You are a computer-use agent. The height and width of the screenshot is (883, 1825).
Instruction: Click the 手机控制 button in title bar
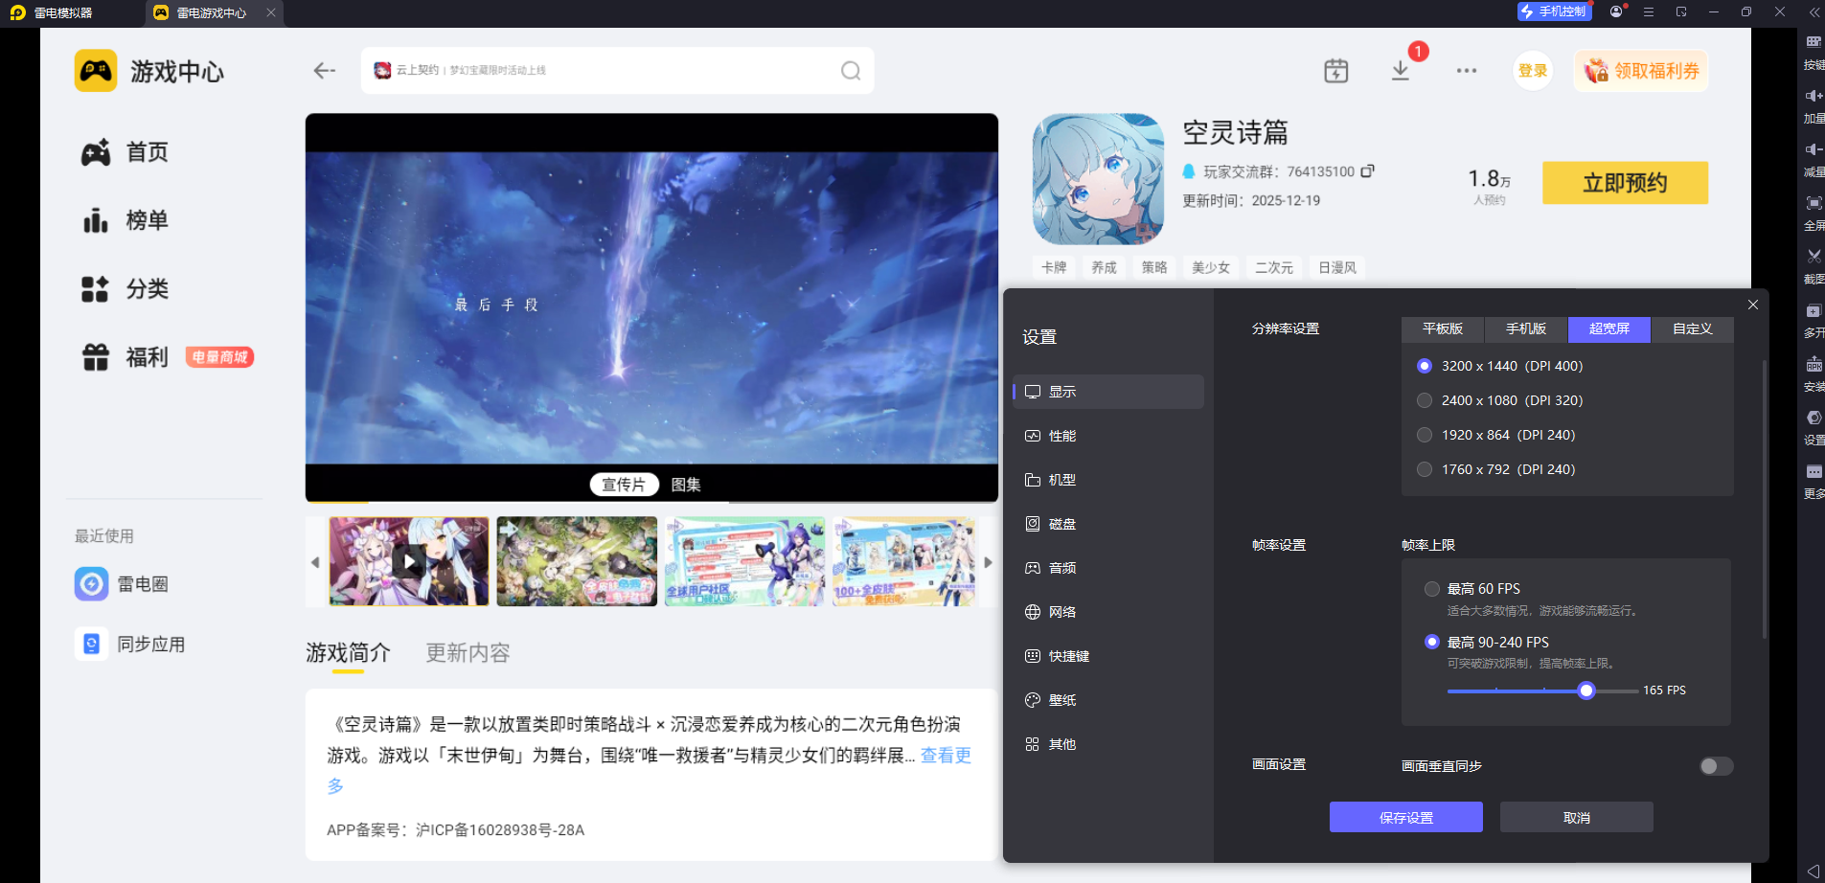[x=1554, y=11]
